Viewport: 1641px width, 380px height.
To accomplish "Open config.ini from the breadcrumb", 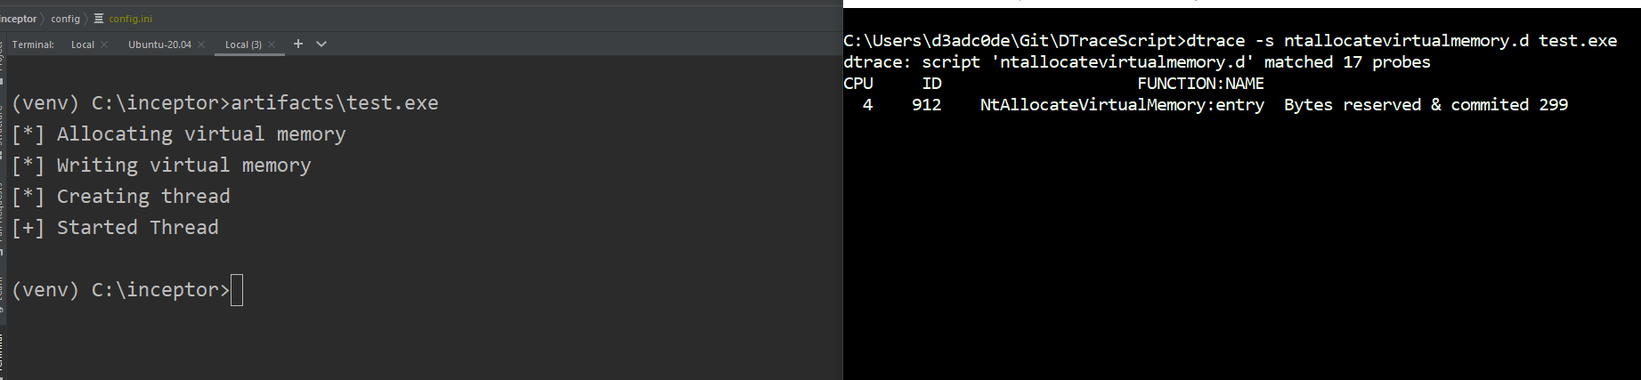I will click(x=131, y=19).
